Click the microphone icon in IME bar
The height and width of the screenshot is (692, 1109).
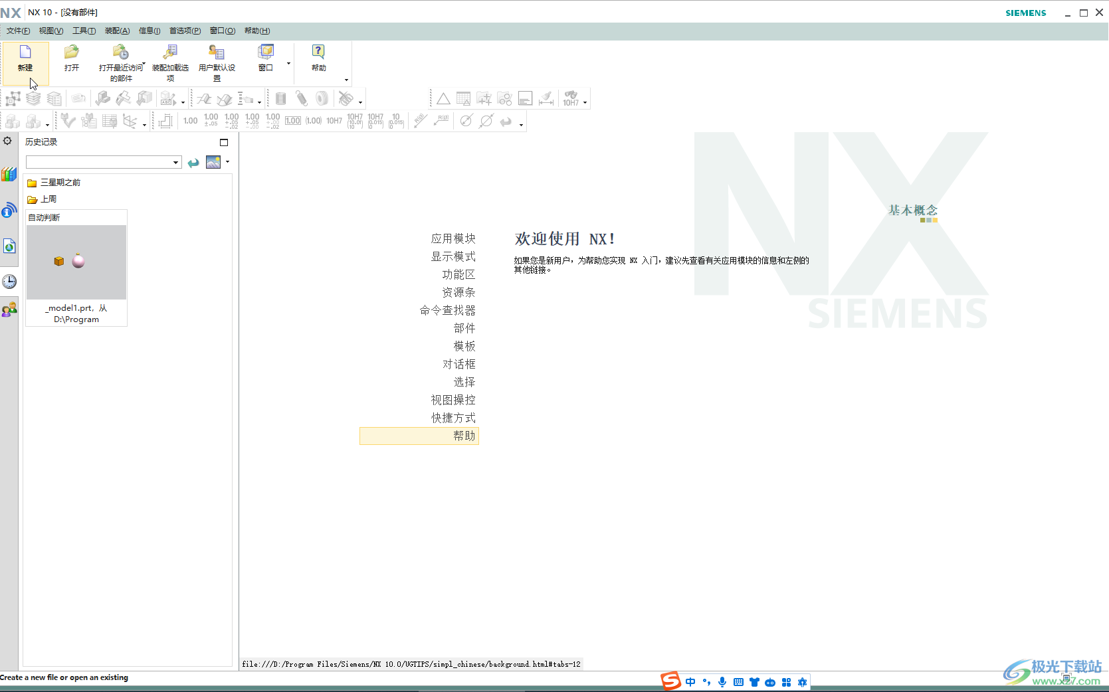(722, 682)
